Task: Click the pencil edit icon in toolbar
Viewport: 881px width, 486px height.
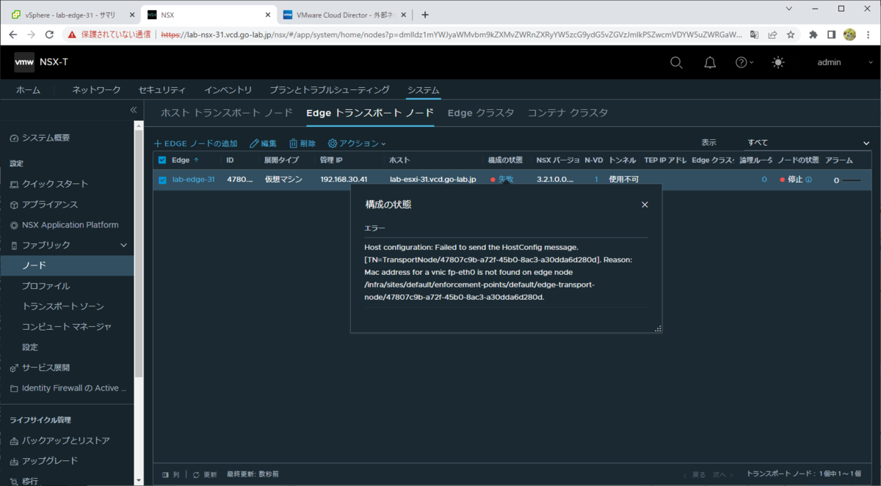Action: (254, 144)
